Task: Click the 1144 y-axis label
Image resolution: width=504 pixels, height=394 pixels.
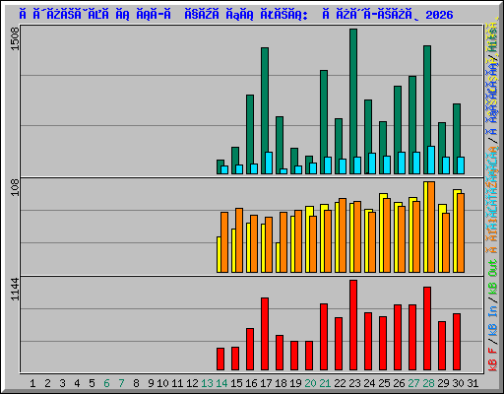Action: click(15, 289)
